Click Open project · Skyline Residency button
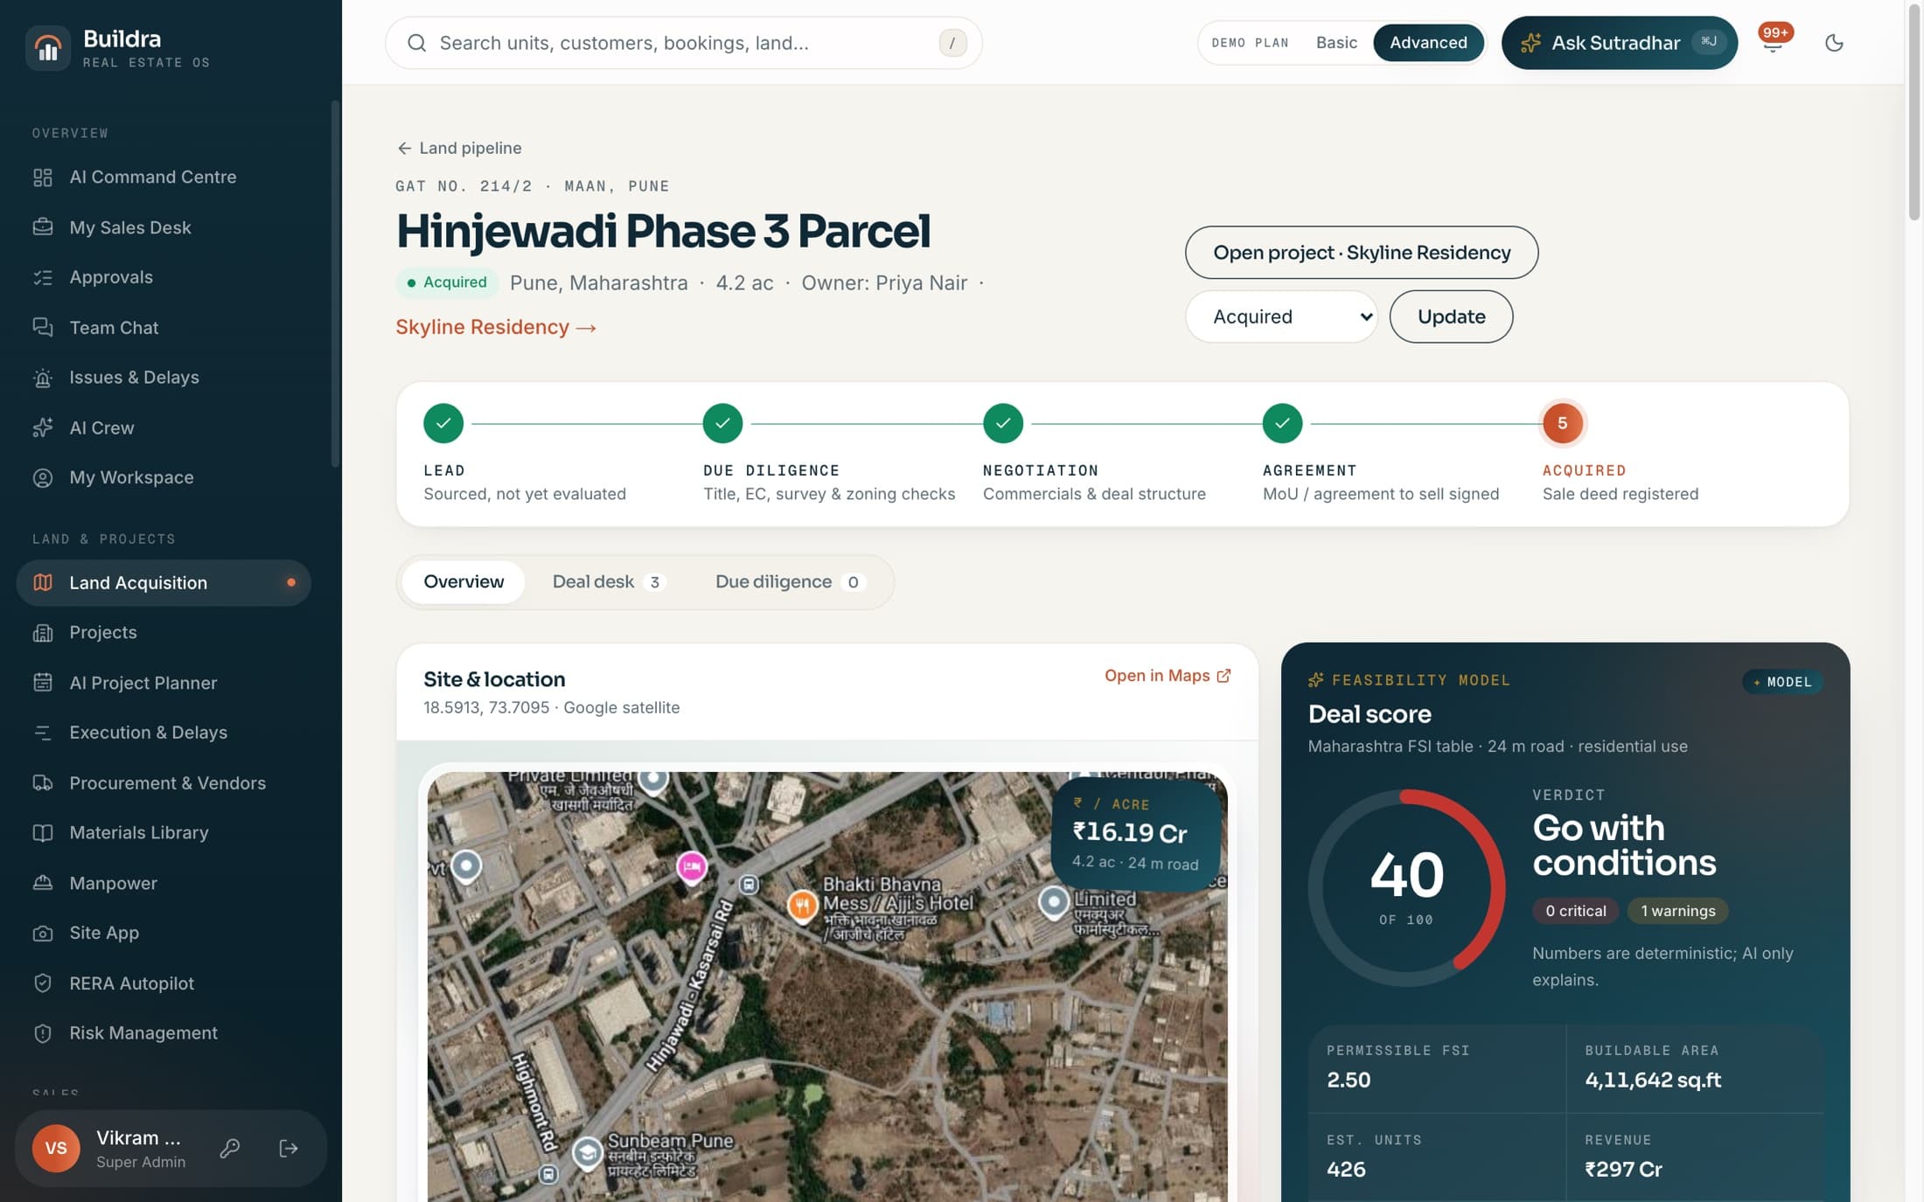The width and height of the screenshot is (1924, 1202). coord(1362,253)
